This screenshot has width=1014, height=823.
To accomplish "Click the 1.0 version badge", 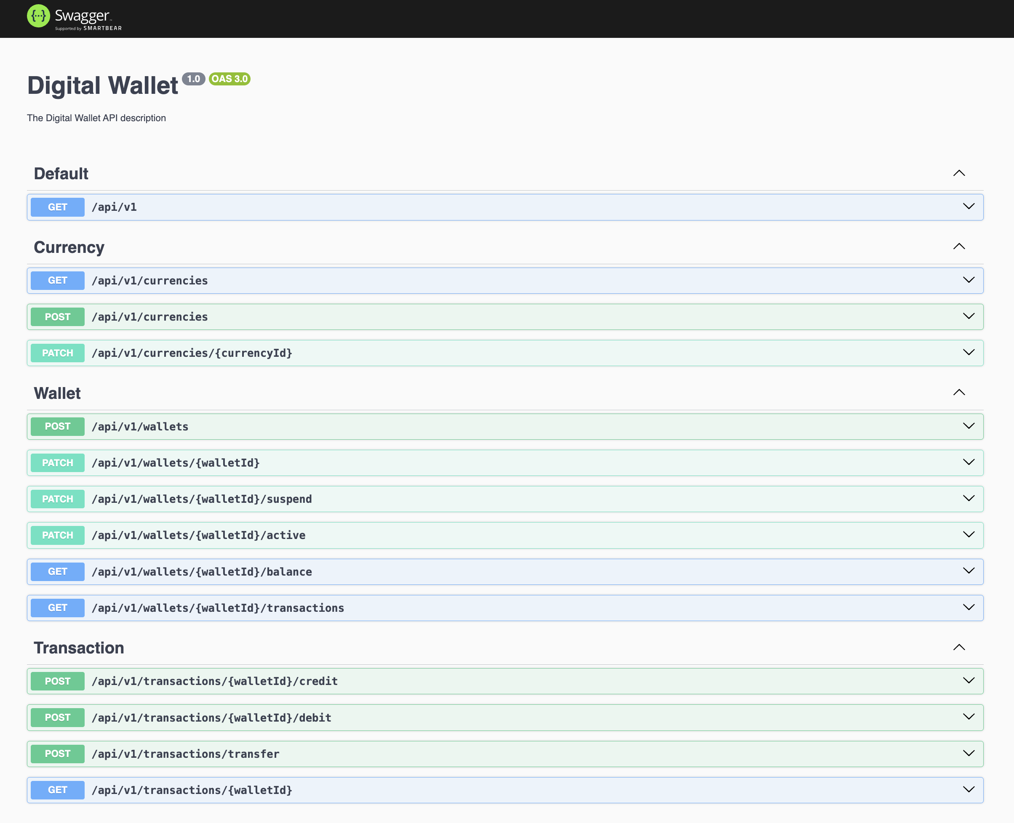I will [x=194, y=79].
